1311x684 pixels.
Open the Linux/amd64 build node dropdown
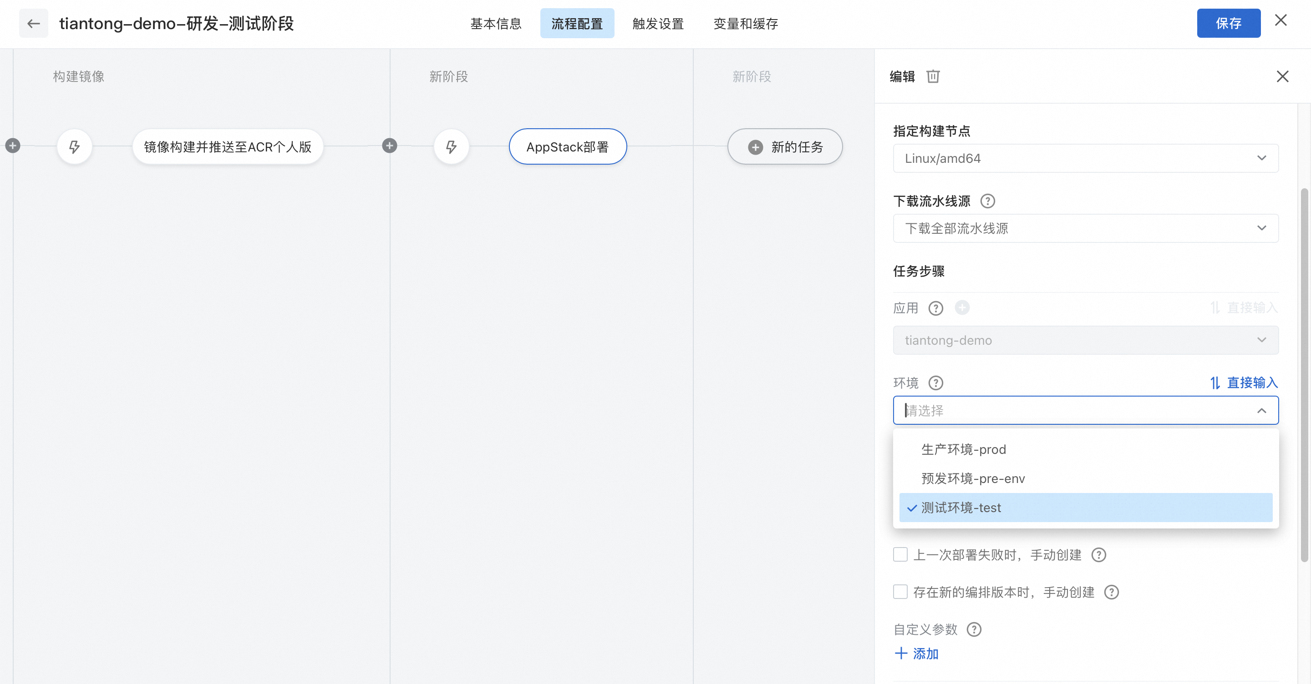1085,158
